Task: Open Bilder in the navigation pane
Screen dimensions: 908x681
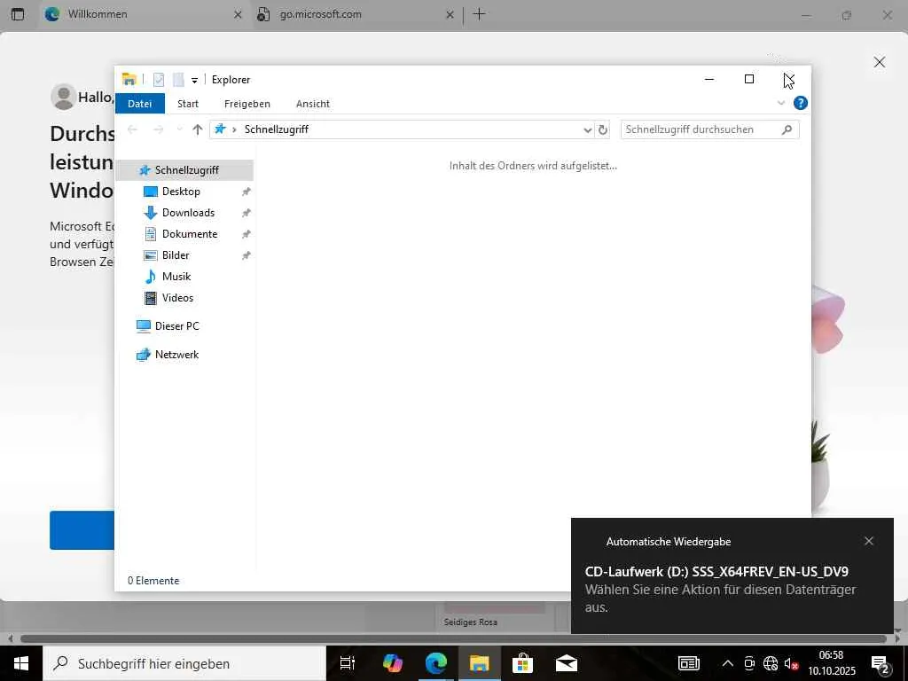Action: point(176,255)
